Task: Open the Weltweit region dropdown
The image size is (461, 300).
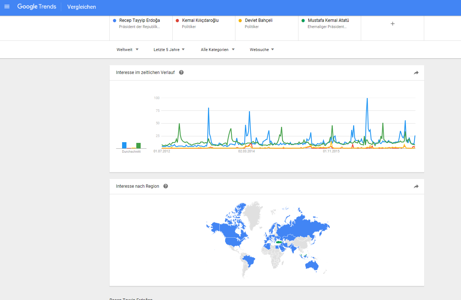Action: [128, 50]
